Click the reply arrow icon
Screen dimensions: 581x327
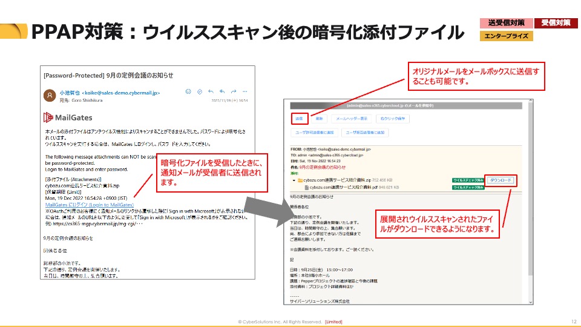click(x=211, y=91)
